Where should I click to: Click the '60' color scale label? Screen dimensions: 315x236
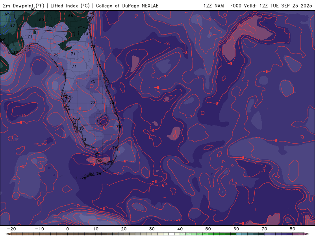pyautogui.click(x=236, y=229)
